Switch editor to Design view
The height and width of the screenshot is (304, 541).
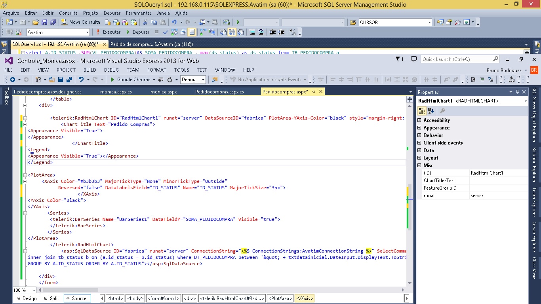26,298
